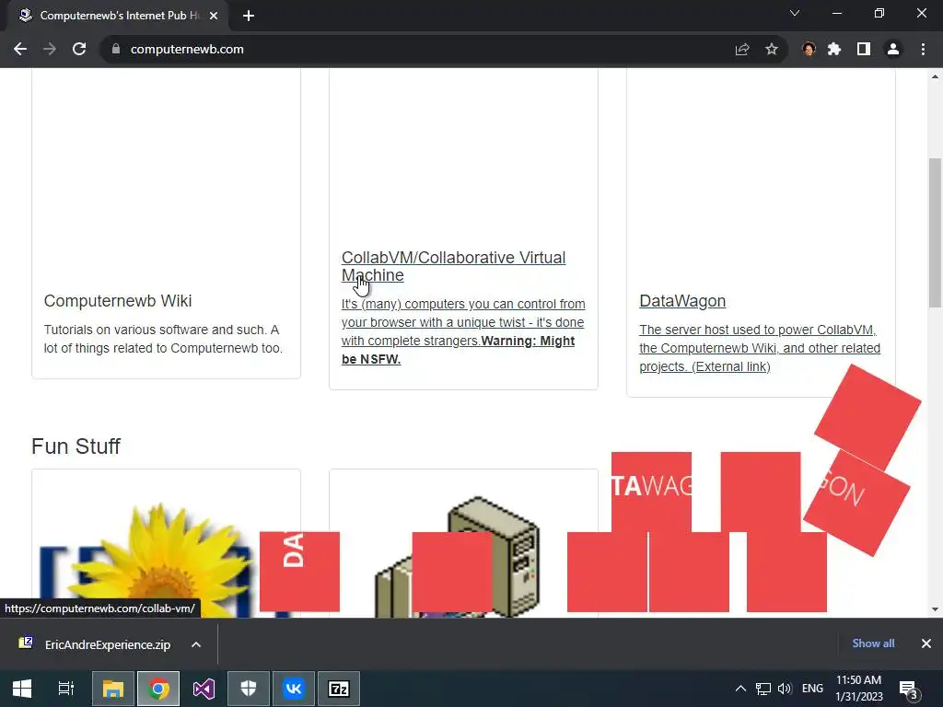
Task: Open Task View on the taskbar
Action: coord(66,689)
